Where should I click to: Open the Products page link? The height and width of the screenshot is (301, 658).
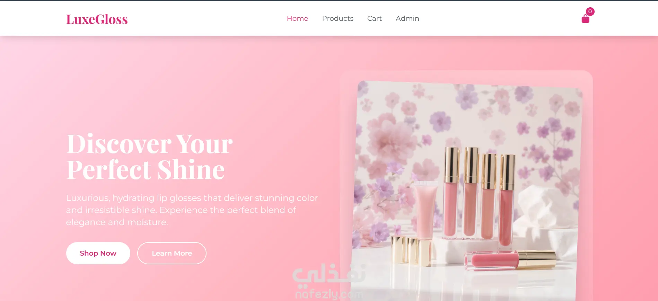click(338, 18)
